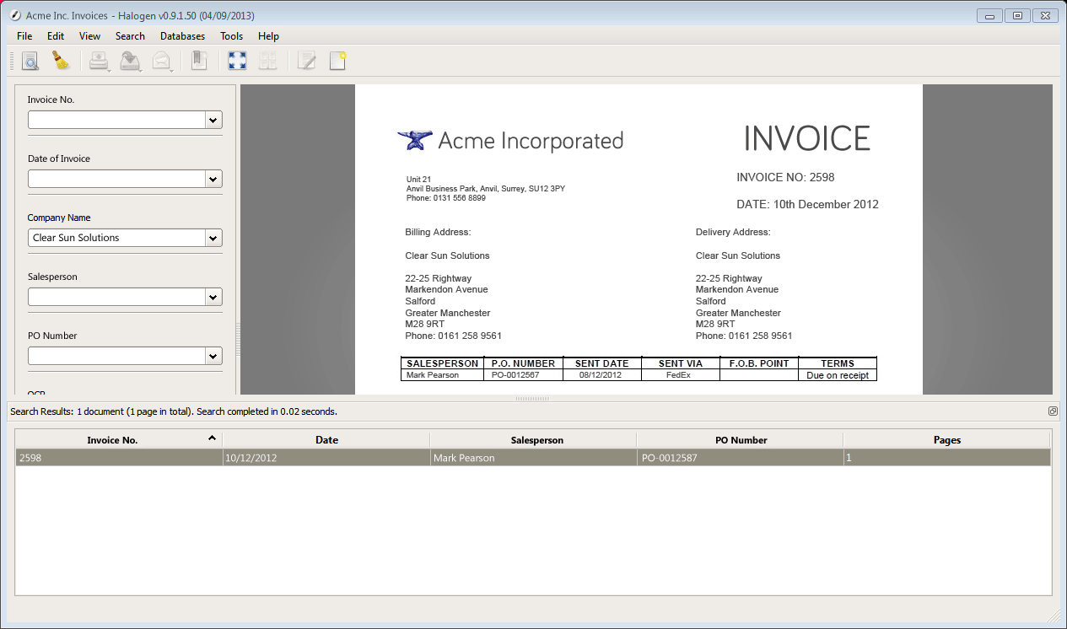Click the Billing Address: label in invoice
Image resolution: width=1067 pixels, height=629 pixels.
(438, 232)
